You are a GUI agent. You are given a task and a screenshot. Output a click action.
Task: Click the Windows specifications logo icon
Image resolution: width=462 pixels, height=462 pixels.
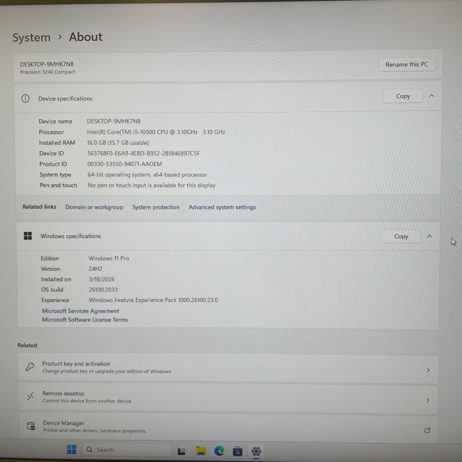(28, 236)
